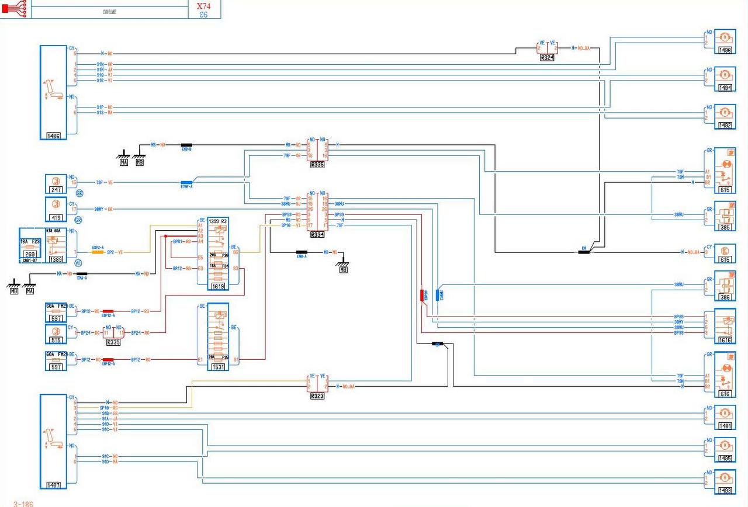Click the COHLME title field
Viewport: 748px width, 507px height.
(x=109, y=12)
